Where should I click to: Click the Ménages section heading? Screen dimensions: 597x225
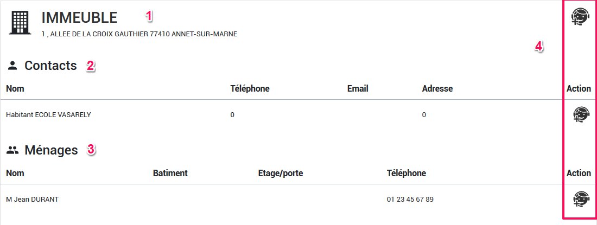pos(51,150)
